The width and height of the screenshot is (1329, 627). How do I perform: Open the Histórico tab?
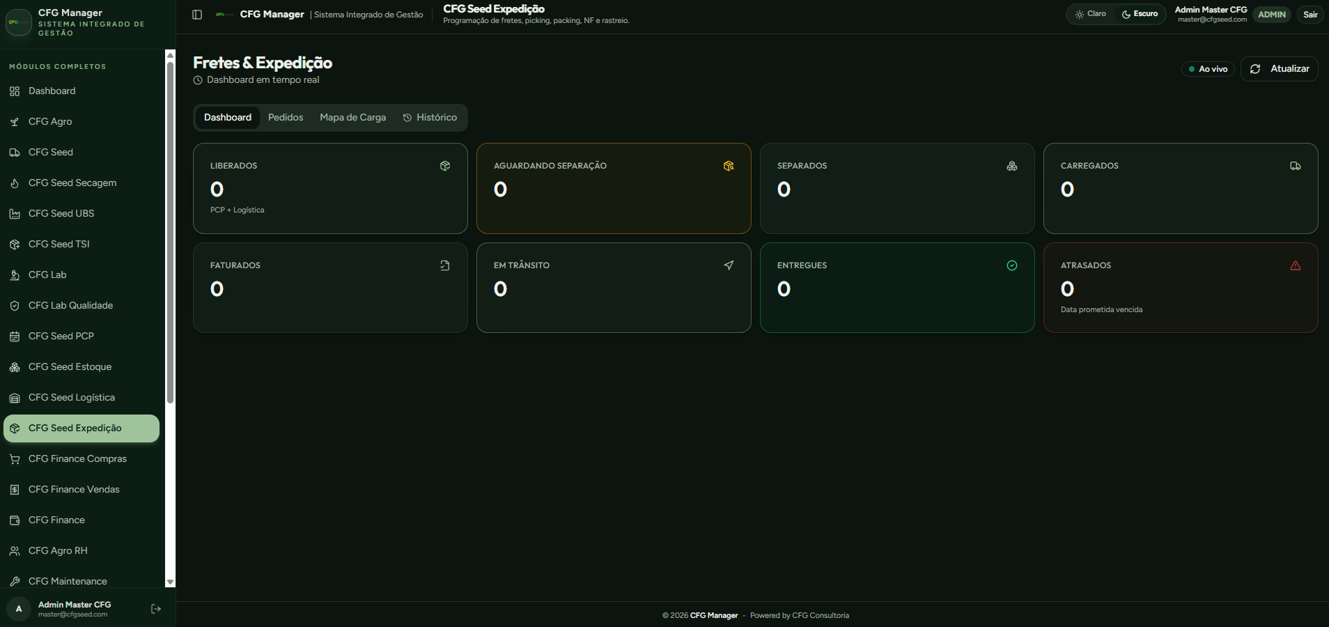(430, 118)
